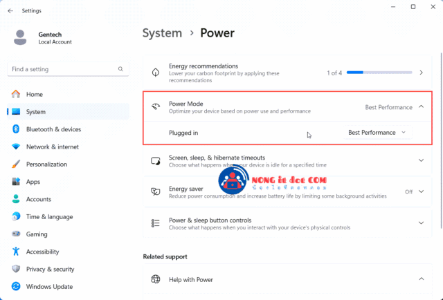
Task: Open Windows Update page
Action: [68, 287]
